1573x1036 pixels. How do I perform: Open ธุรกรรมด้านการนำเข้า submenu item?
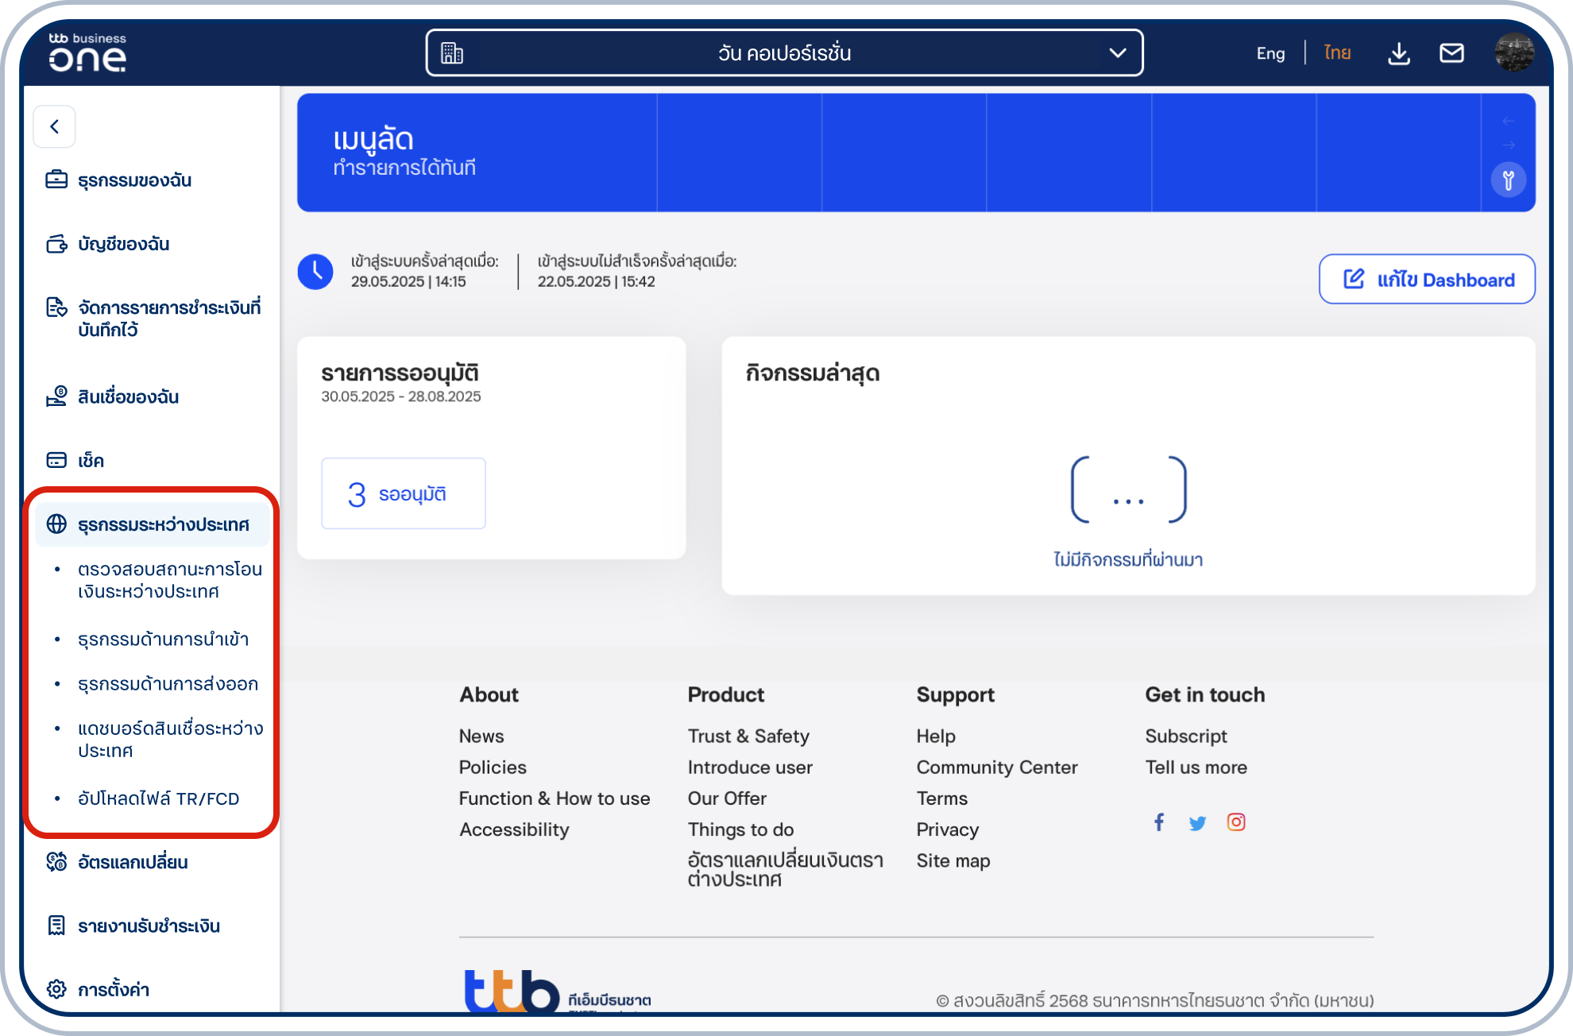tap(163, 640)
